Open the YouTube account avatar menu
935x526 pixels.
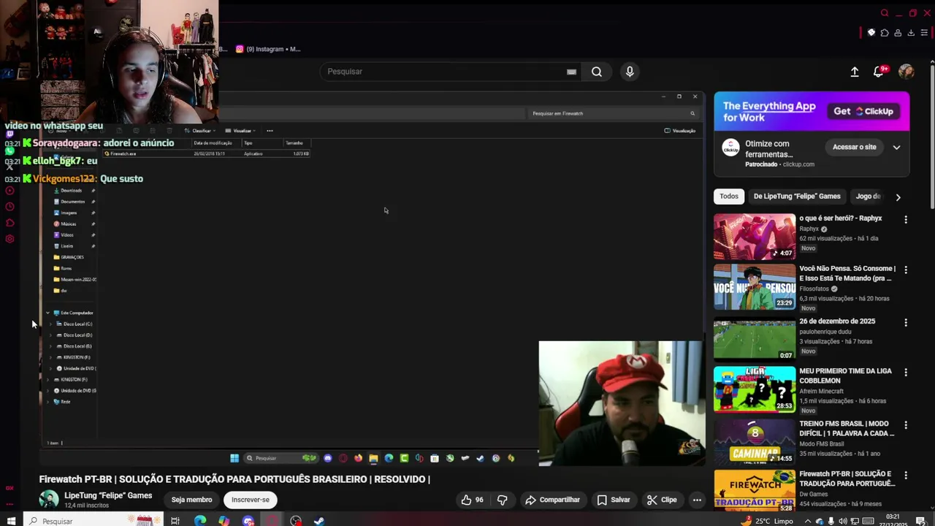[x=907, y=72]
